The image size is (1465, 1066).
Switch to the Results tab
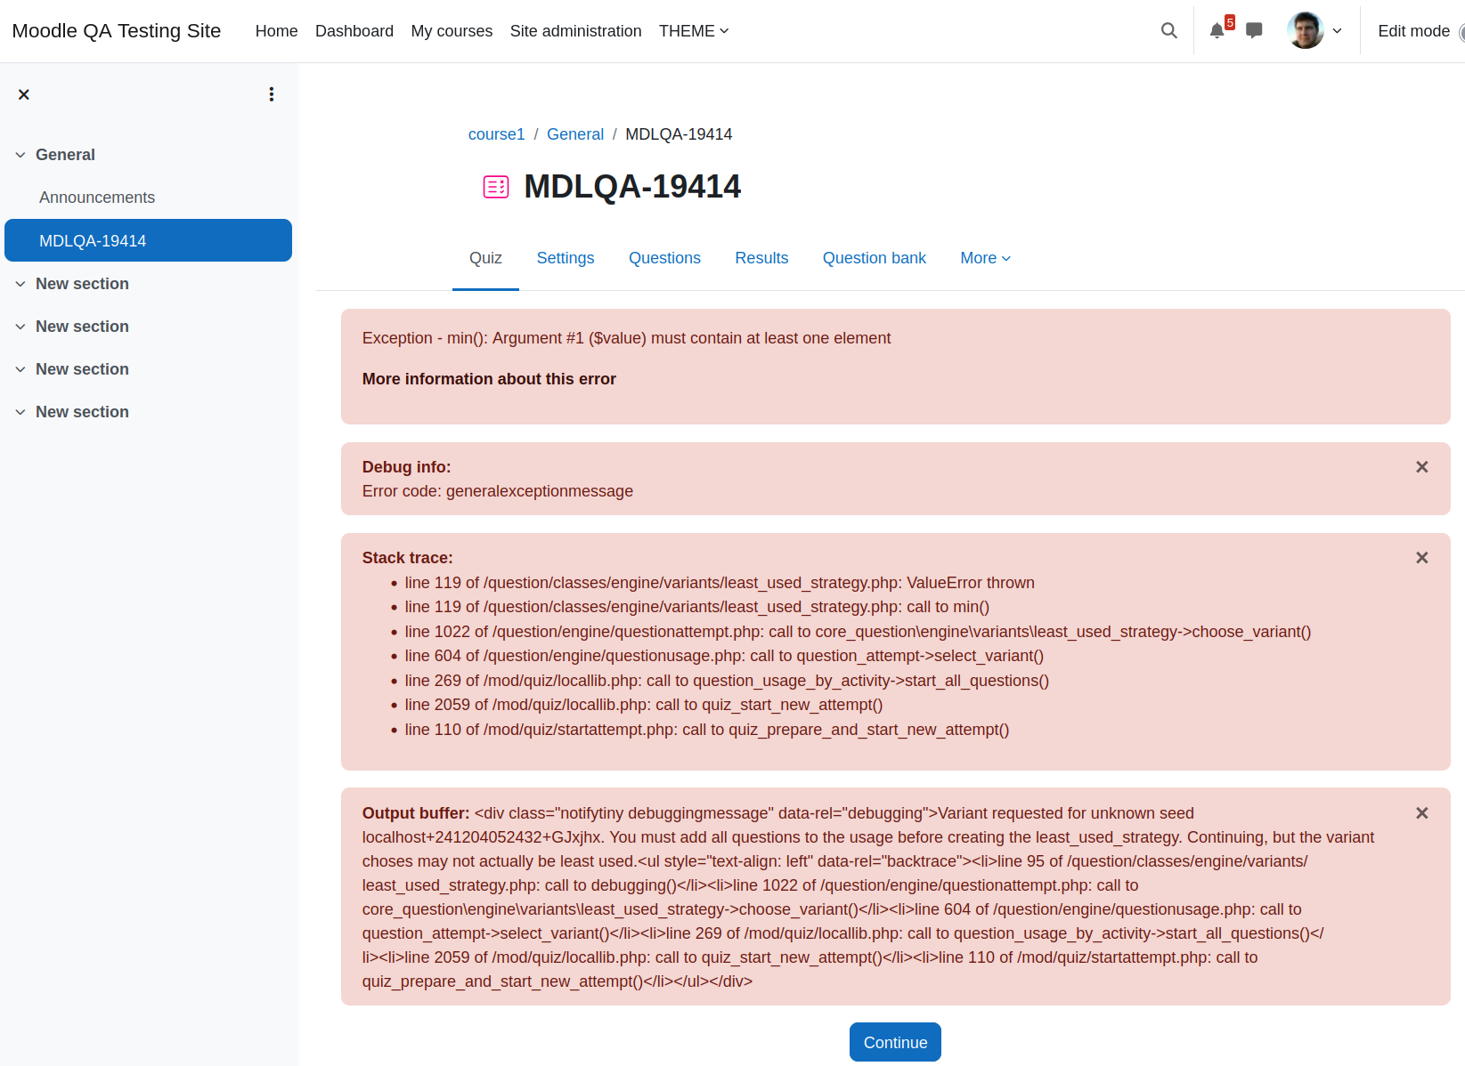761,258
